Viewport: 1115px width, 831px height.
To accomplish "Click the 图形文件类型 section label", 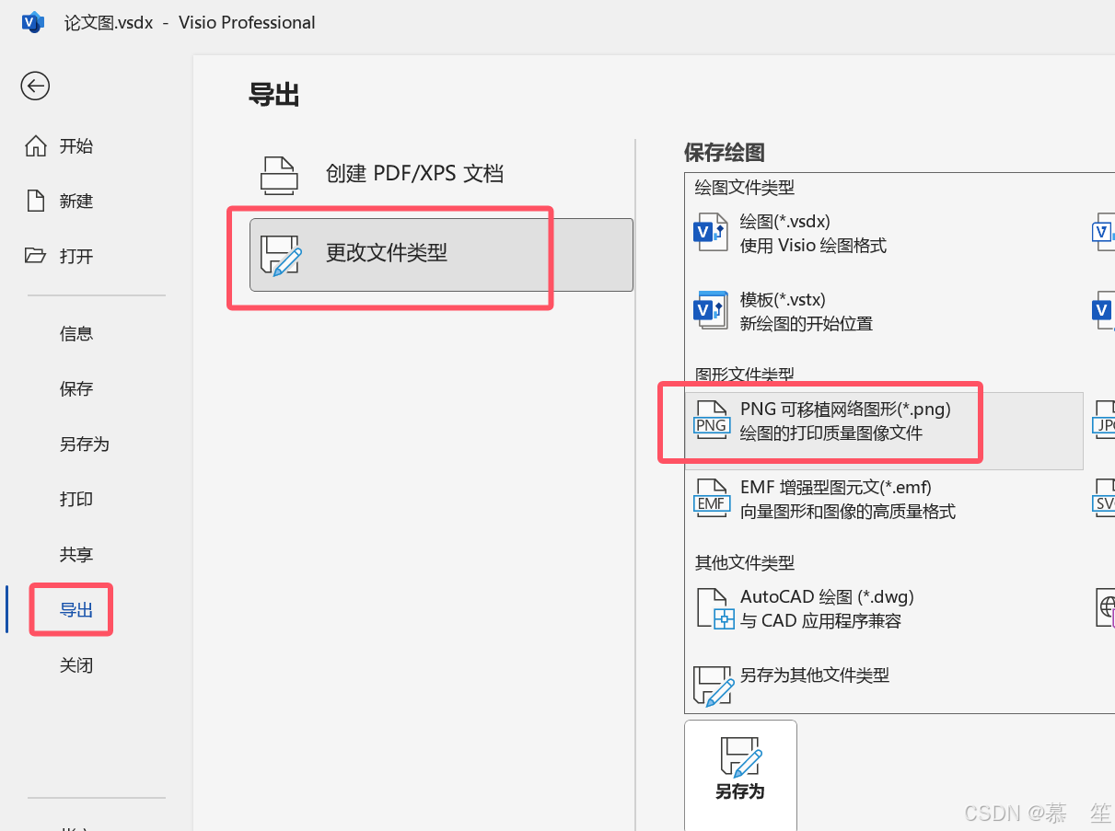I will [x=744, y=375].
